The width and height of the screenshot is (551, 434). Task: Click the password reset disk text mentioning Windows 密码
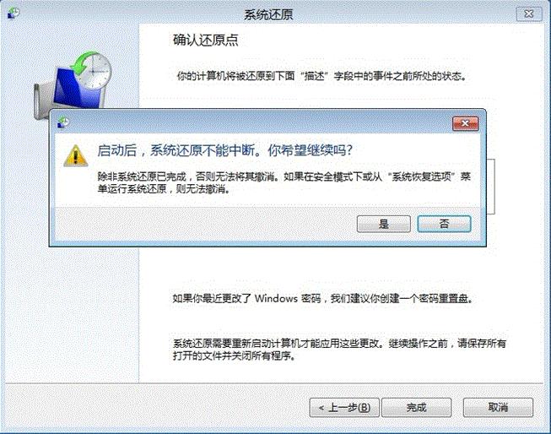322,299
